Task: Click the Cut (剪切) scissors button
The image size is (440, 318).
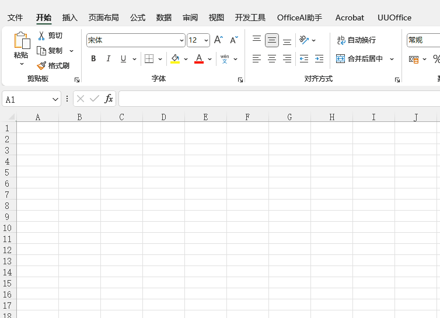Action: pos(50,36)
